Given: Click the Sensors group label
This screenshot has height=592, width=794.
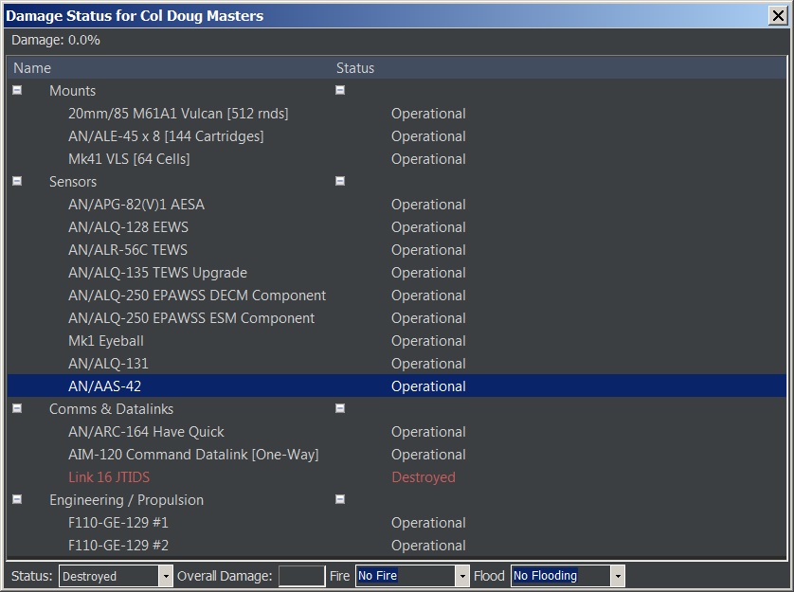Looking at the screenshot, I should coord(73,182).
